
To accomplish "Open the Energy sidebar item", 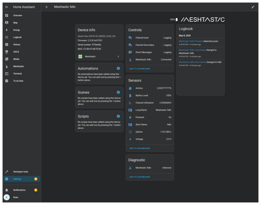I will (17, 30).
